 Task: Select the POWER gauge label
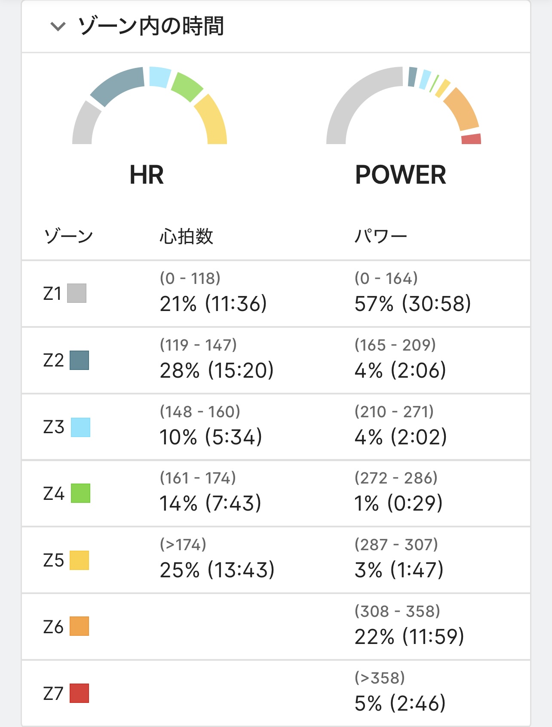pyautogui.click(x=400, y=175)
